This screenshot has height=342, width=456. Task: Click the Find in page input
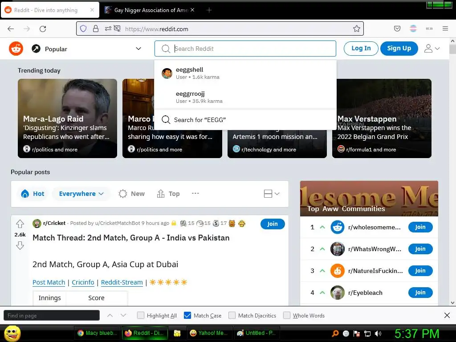52,315
